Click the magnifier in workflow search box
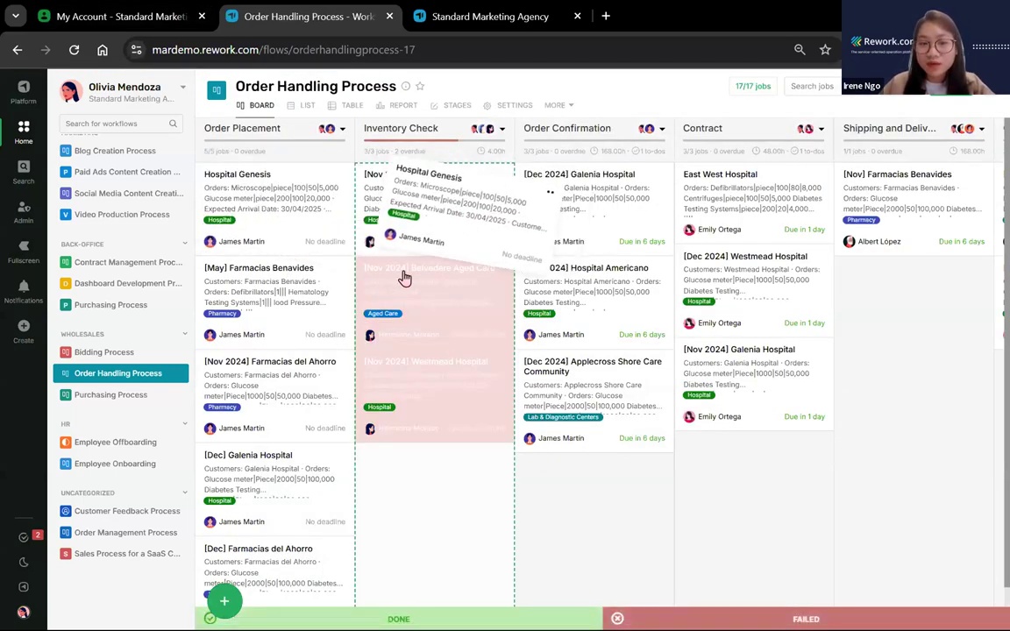1010x631 pixels. coord(173,124)
